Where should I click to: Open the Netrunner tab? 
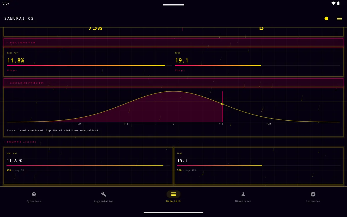[x=313, y=197]
